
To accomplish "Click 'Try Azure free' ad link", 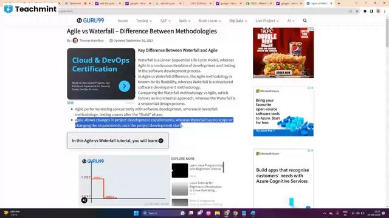I will coord(265,131).
